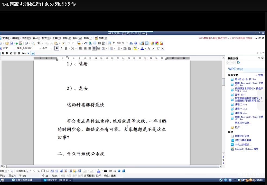Image resolution: width=267 pixels, height=185 pixels.
Task: Expand the 繁 Chinese conversion dropdown
Action: coord(42,43)
